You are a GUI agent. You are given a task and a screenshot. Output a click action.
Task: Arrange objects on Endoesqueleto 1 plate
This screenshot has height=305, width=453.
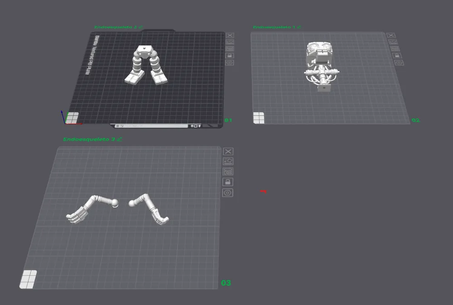pyautogui.click(x=393, y=42)
